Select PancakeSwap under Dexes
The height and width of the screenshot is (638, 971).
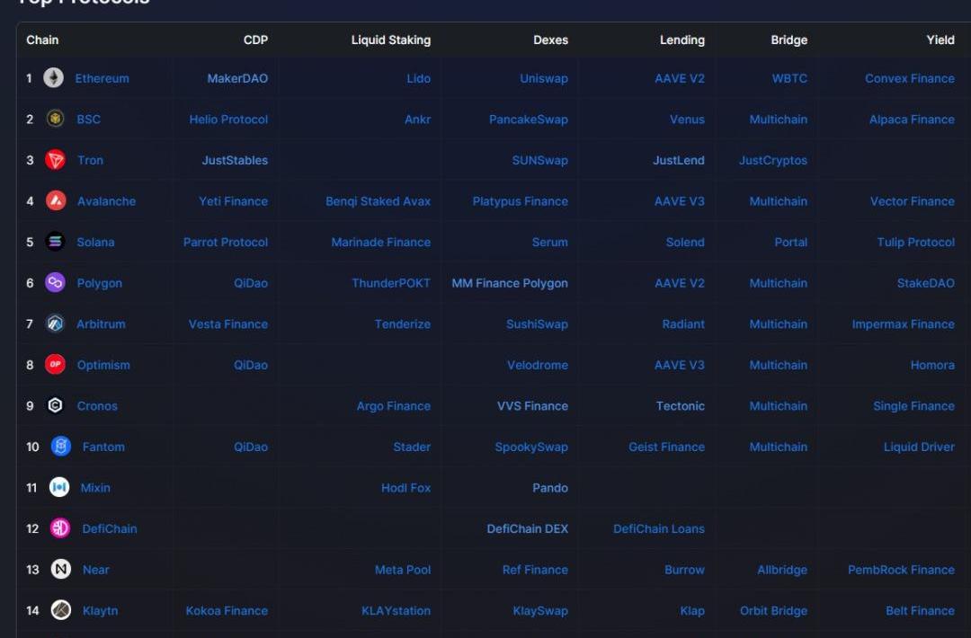tap(528, 120)
